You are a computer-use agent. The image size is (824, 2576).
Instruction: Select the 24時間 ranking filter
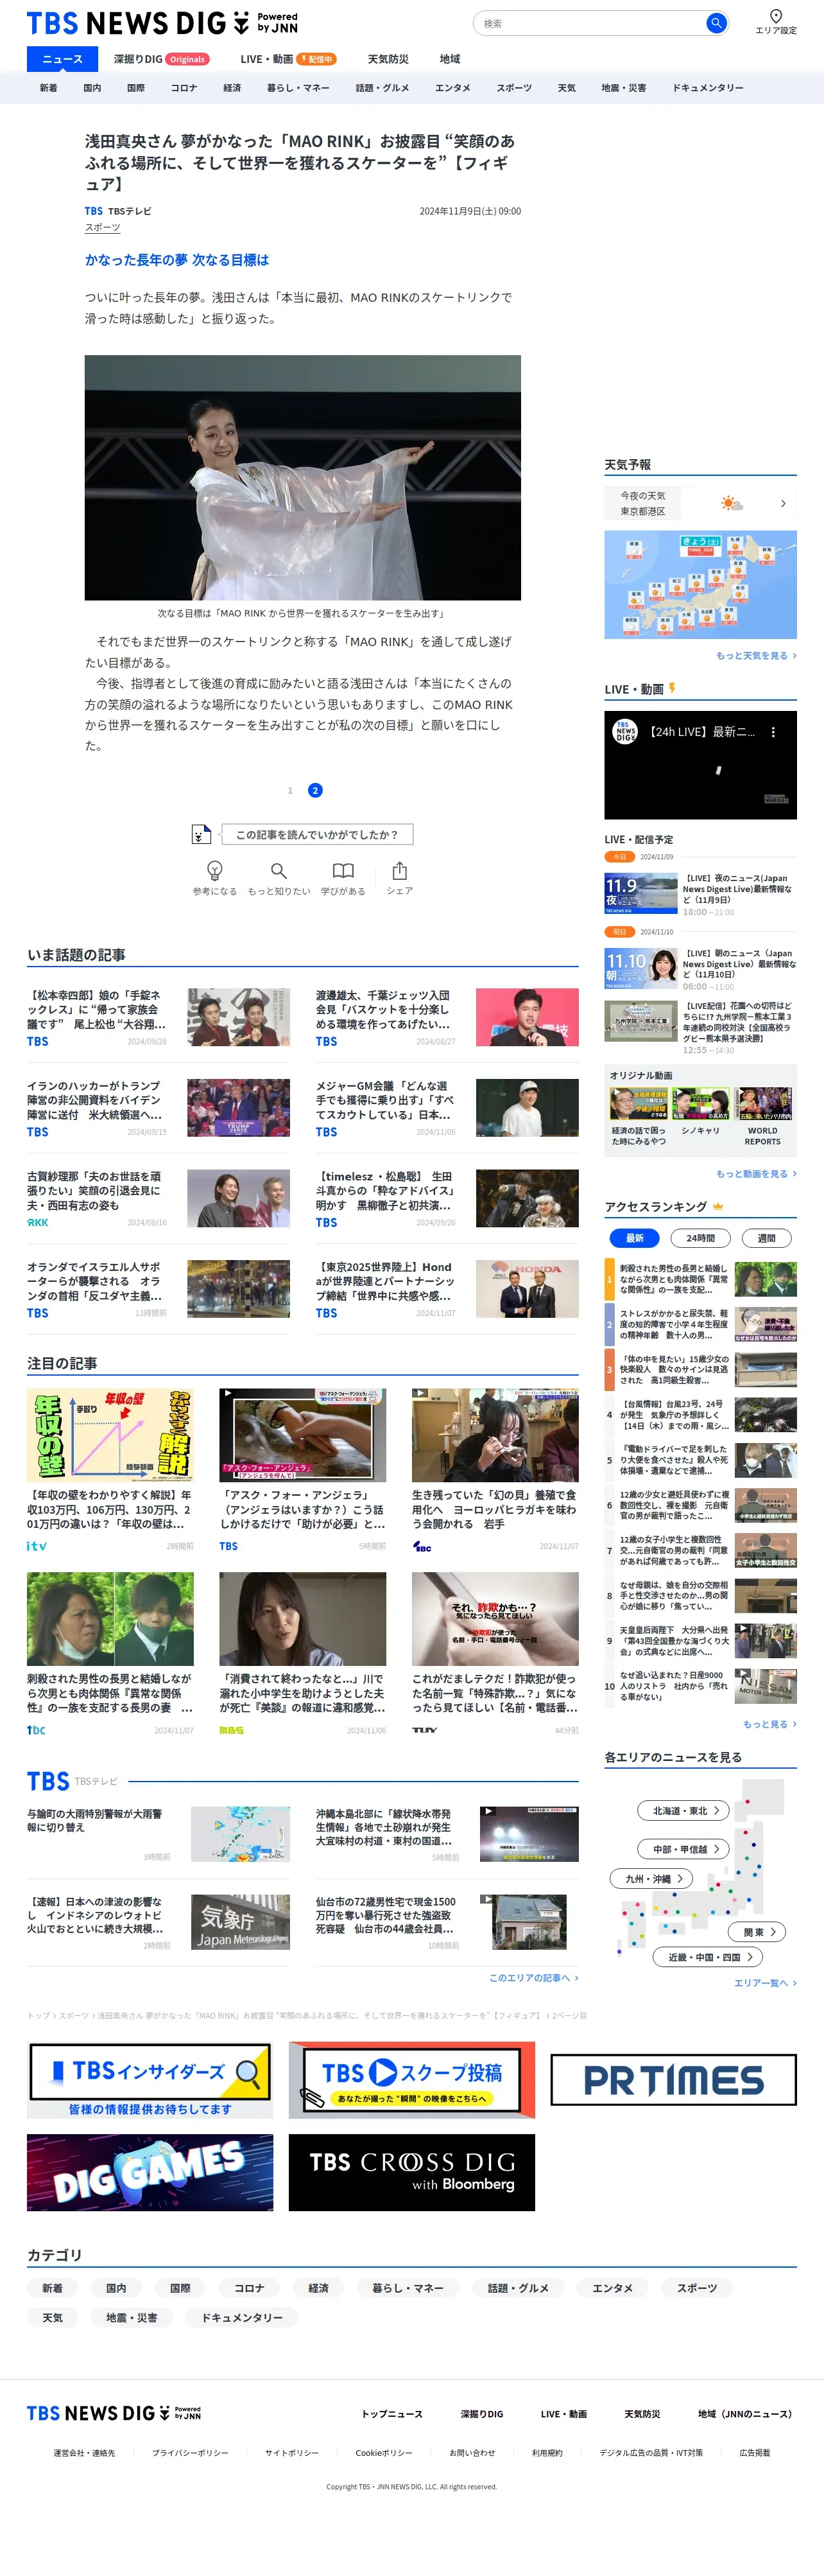pos(700,1238)
